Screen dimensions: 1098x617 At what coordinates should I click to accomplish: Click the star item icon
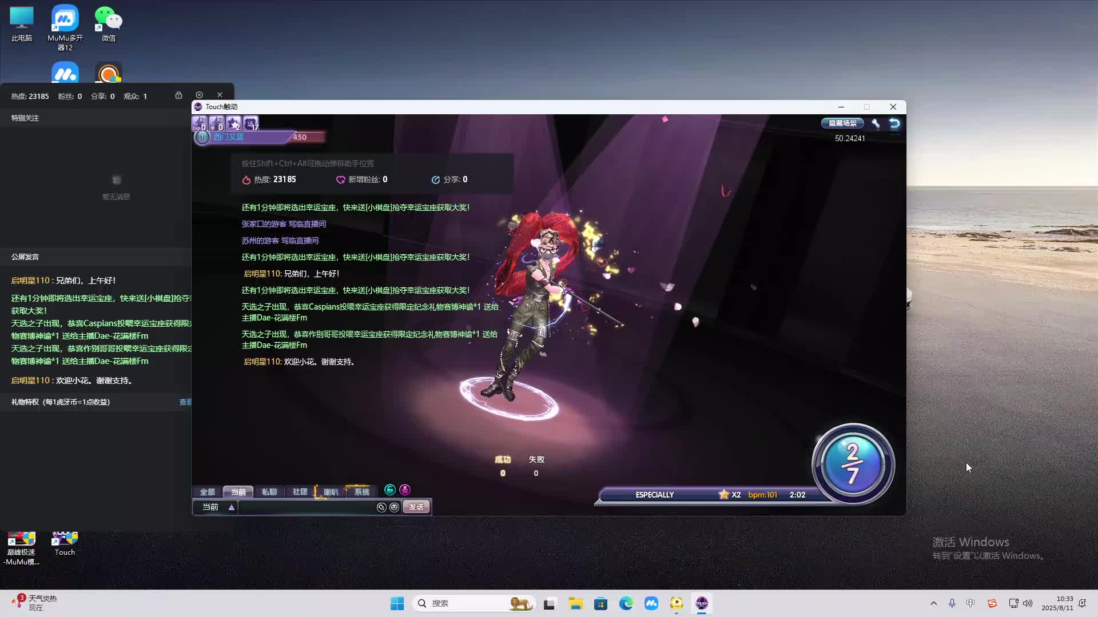click(x=233, y=123)
